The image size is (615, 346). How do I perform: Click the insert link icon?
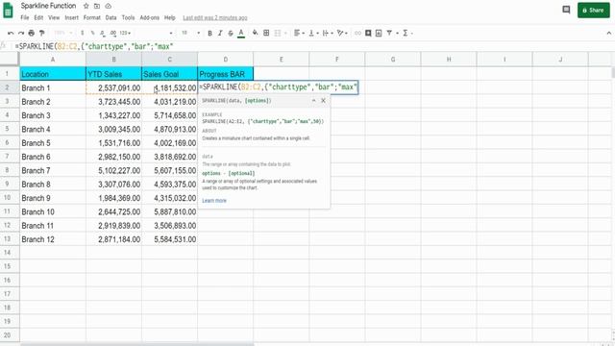coord(357,33)
